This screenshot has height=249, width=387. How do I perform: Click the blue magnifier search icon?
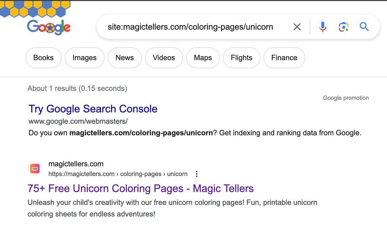[x=364, y=26]
